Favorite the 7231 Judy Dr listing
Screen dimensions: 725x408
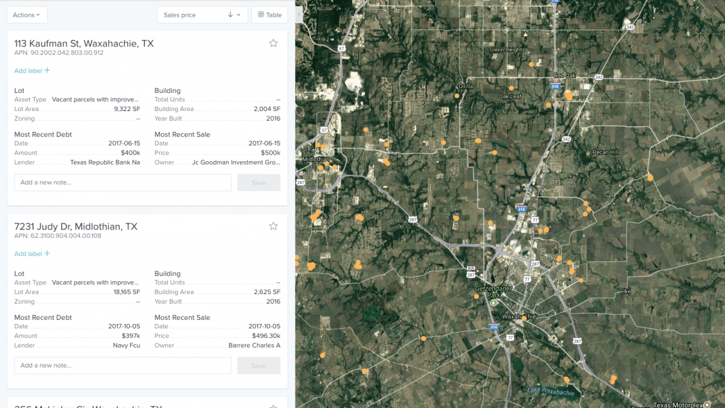tap(273, 226)
